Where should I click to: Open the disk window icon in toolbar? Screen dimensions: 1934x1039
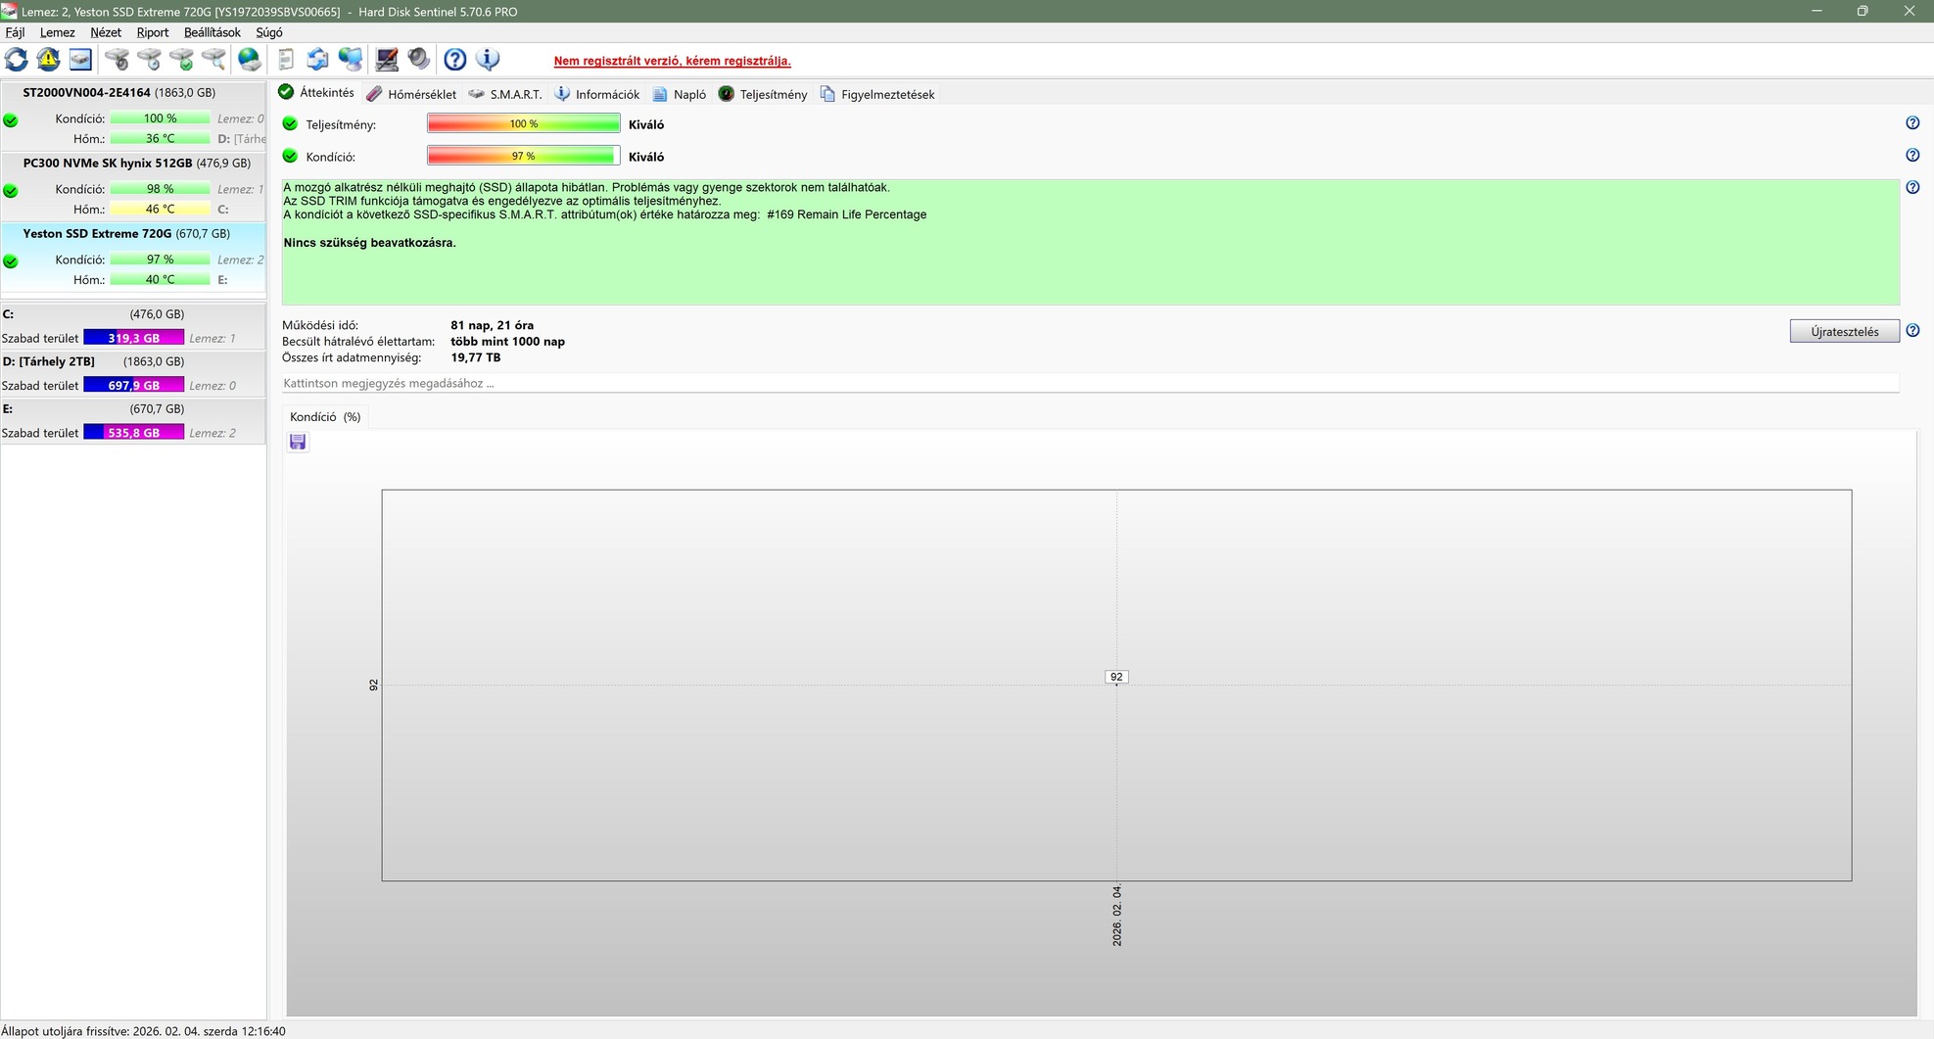80,60
